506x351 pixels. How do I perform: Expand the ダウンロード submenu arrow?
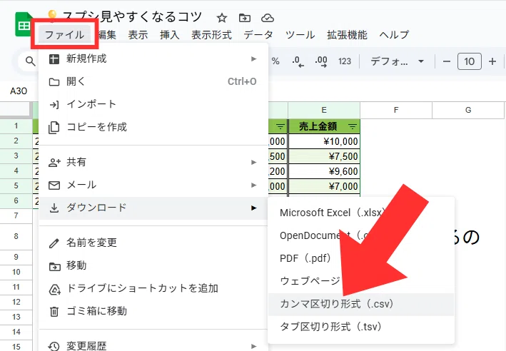pyautogui.click(x=254, y=208)
